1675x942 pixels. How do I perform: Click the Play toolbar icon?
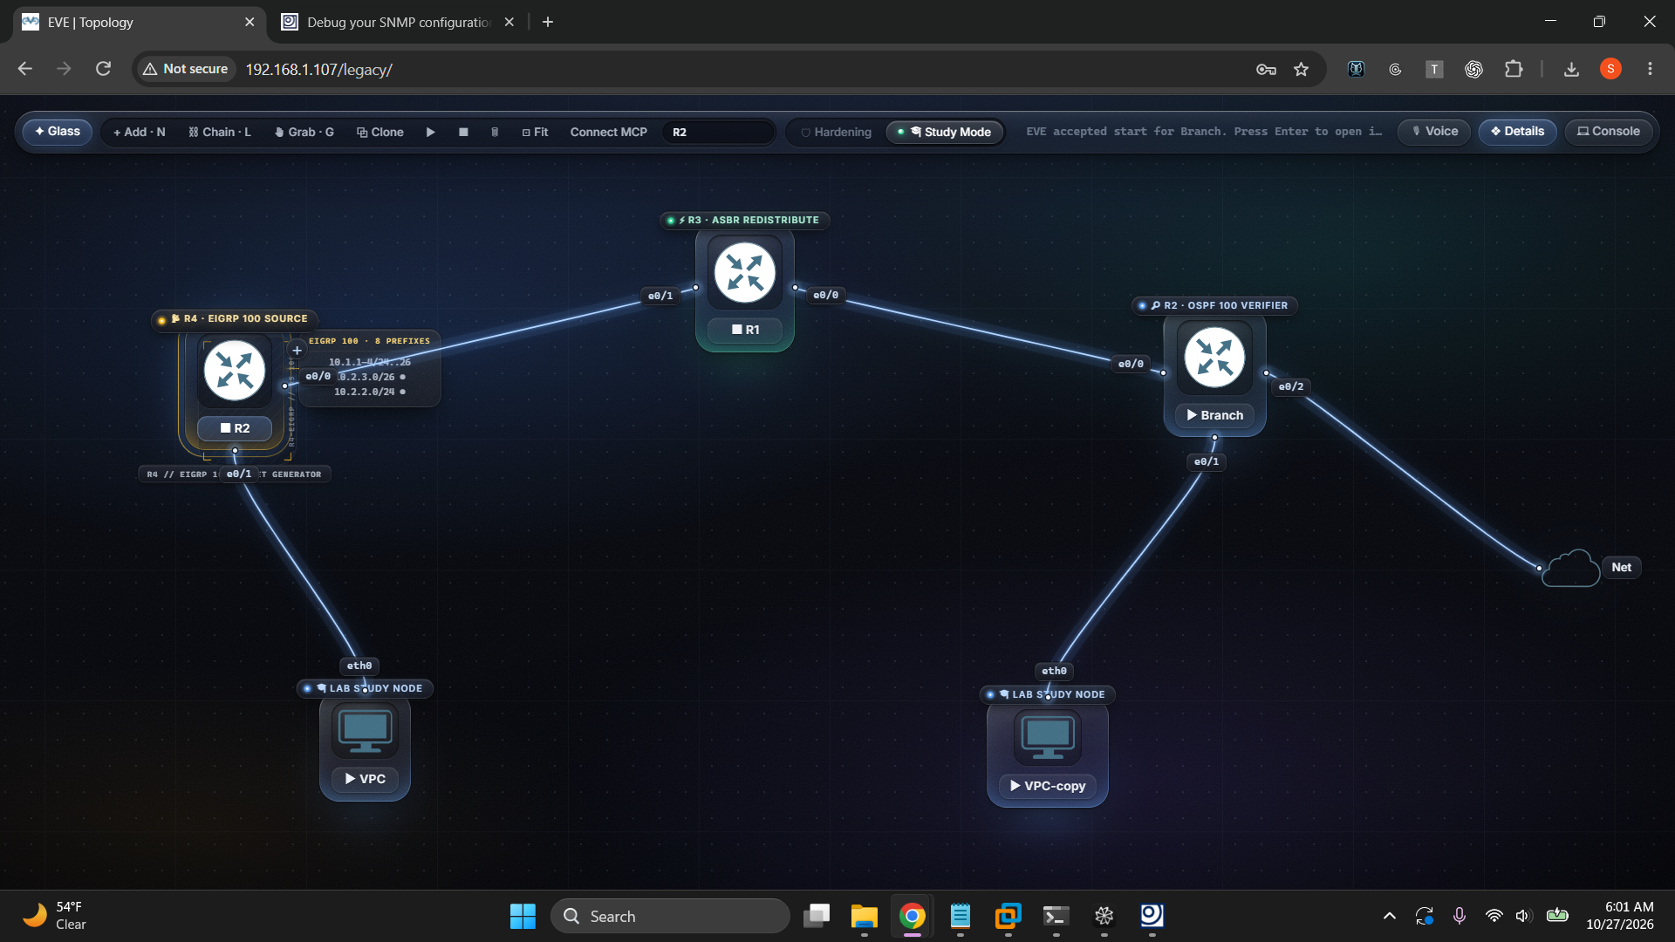(x=430, y=132)
